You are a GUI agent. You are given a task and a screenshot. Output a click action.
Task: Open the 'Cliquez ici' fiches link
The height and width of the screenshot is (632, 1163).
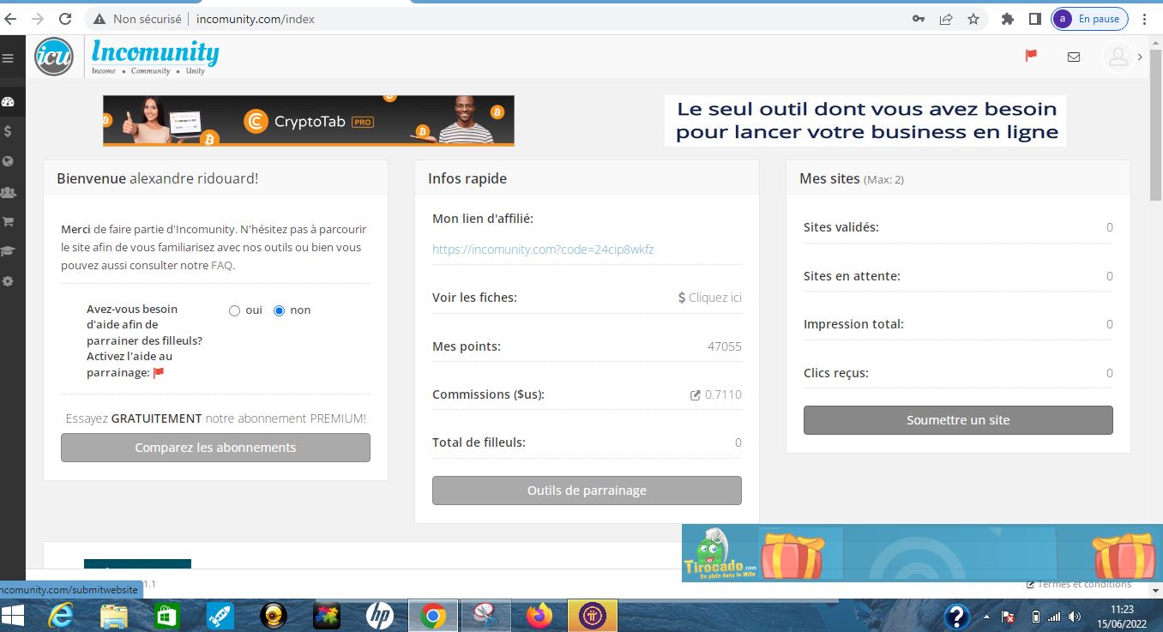pos(709,298)
